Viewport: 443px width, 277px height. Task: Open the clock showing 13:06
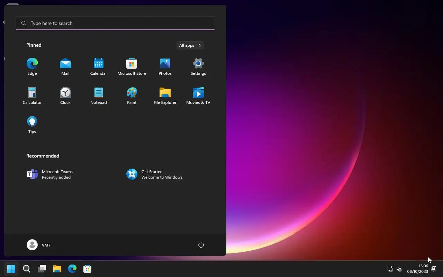click(x=417, y=269)
